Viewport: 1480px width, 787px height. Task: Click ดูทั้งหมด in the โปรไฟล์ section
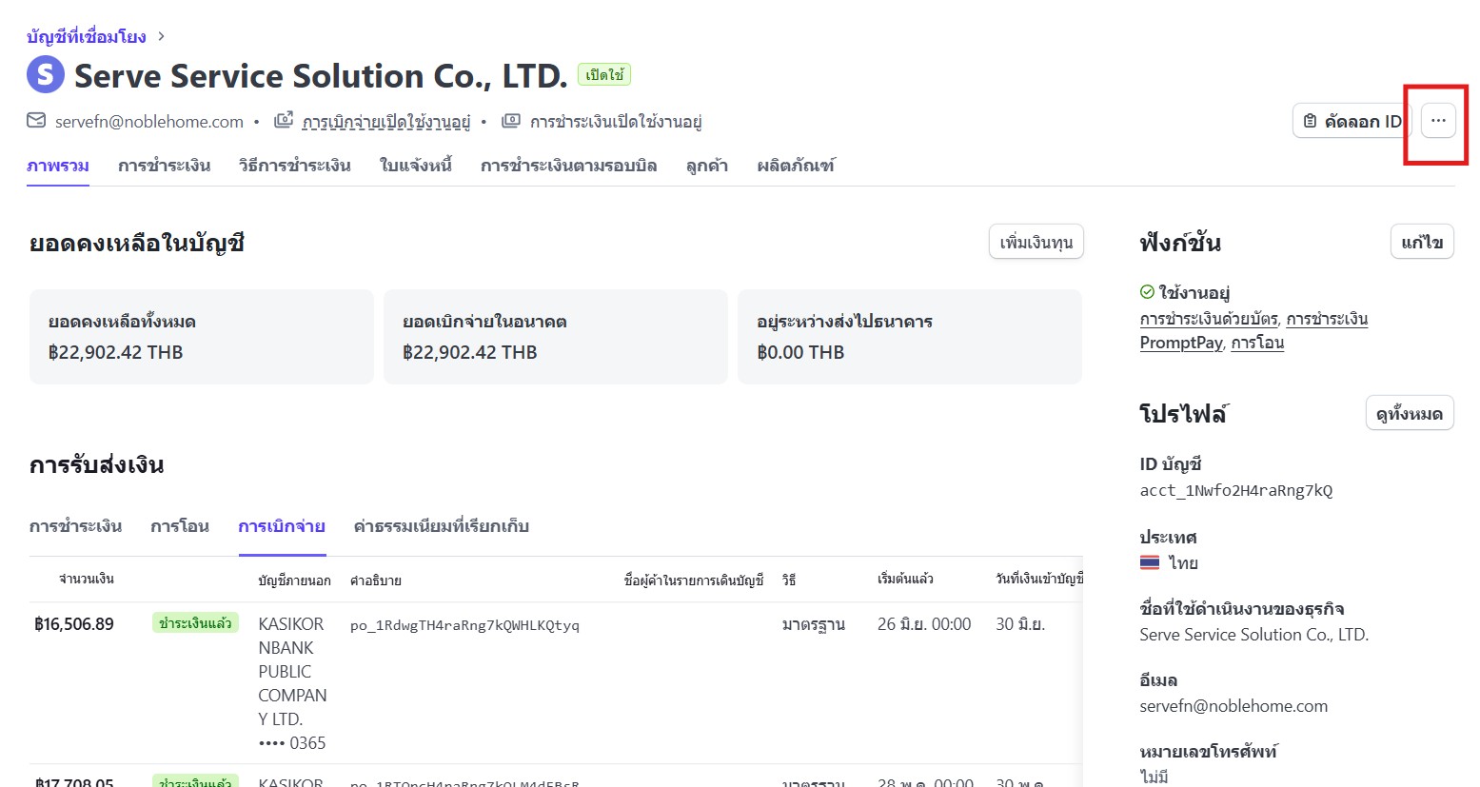point(1409,413)
